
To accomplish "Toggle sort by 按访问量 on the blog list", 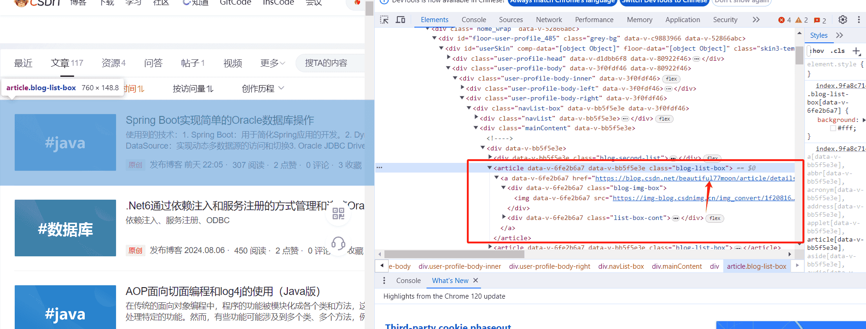I will [x=193, y=89].
